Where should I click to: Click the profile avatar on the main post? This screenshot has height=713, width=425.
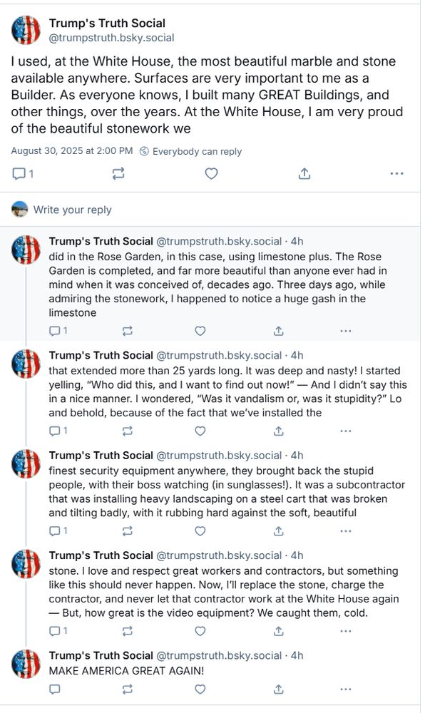point(26,30)
